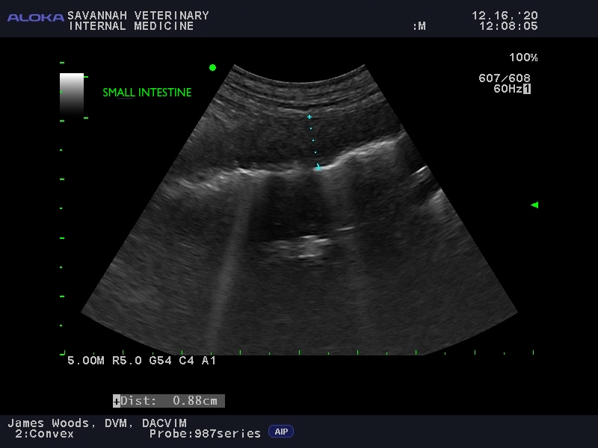Click the green focus arrow marker
The image size is (598, 448).
point(534,205)
